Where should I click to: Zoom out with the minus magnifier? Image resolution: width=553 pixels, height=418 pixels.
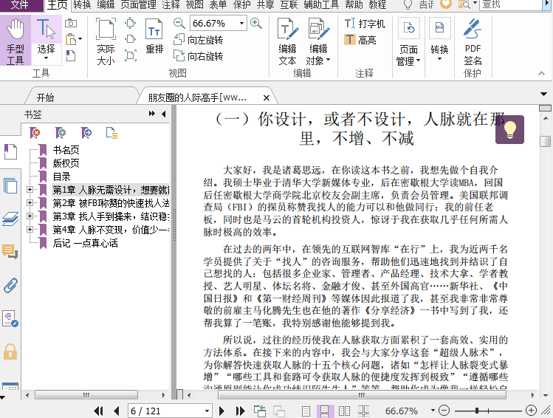[179, 24]
